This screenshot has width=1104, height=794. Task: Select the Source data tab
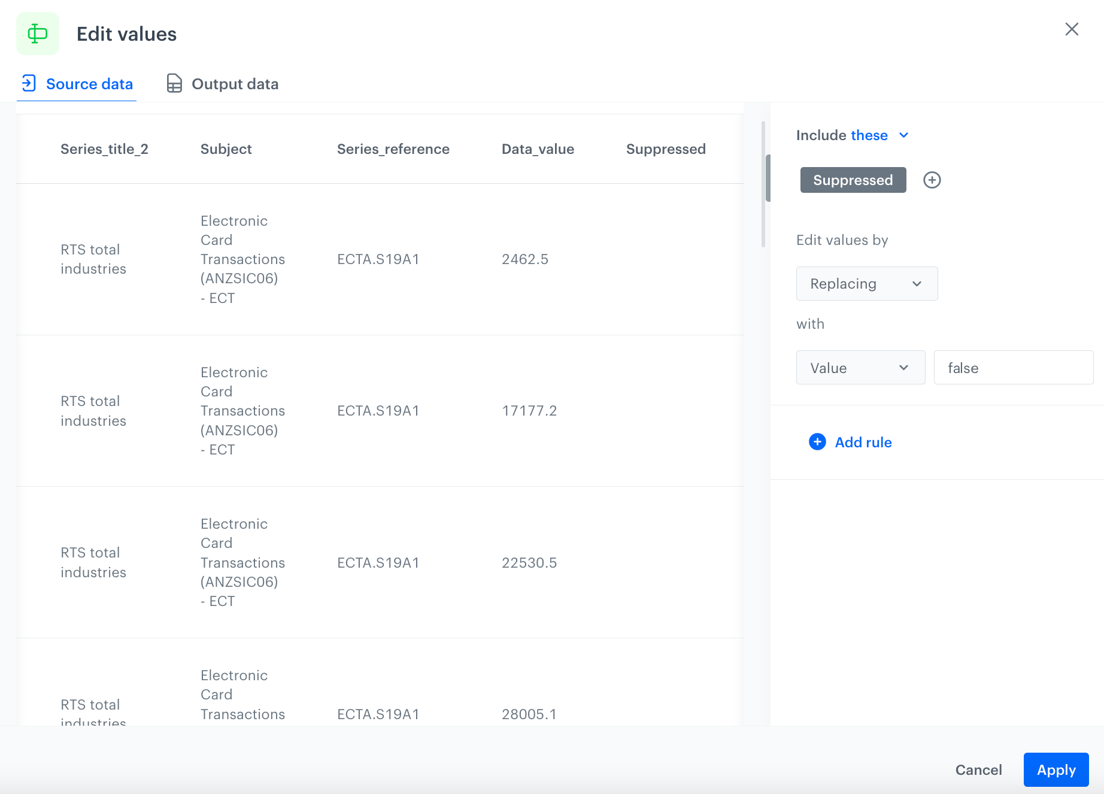click(x=89, y=84)
